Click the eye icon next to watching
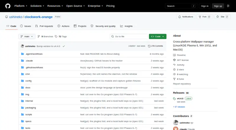 point(174,74)
